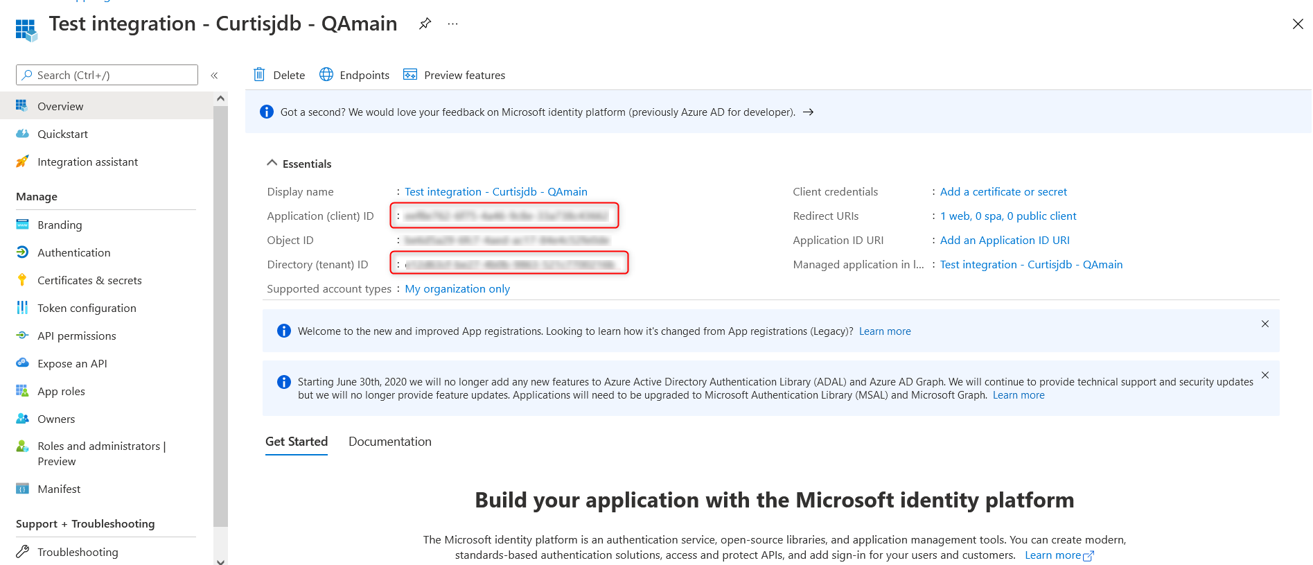
Task: Click the "Supported account types" label
Action: (329, 288)
